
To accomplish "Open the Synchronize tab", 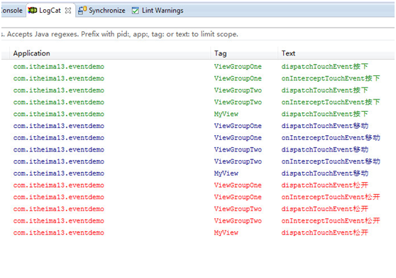I will (x=101, y=11).
